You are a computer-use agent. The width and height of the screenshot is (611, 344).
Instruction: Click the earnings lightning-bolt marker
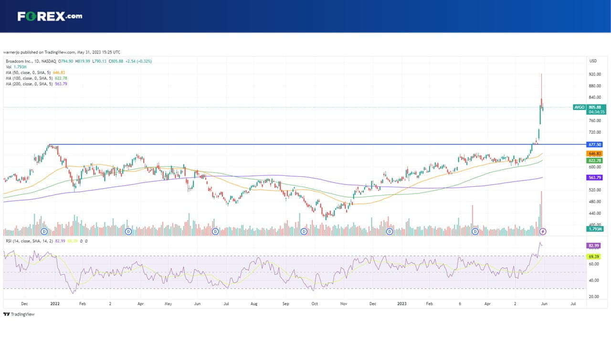tap(543, 231)
